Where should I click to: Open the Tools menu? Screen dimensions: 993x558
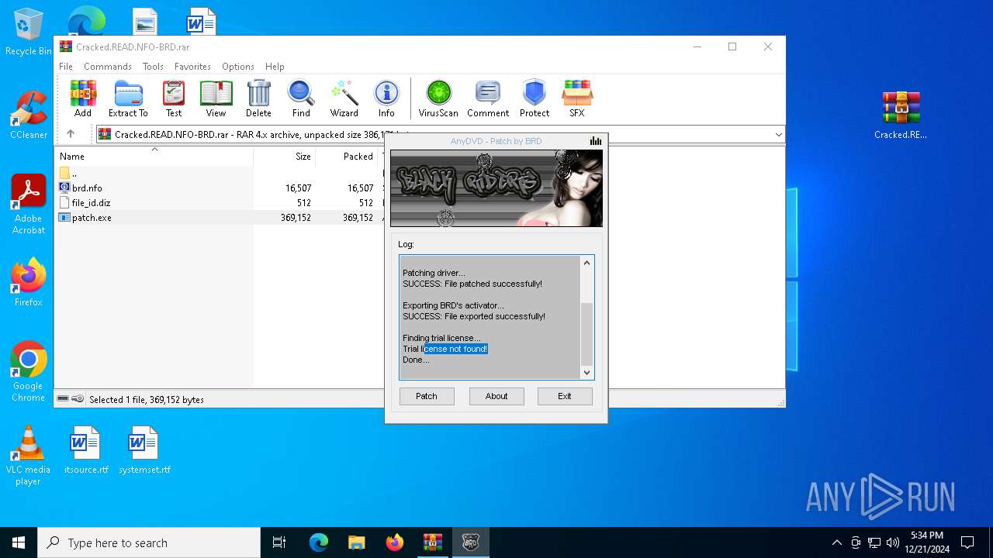click(x=153, y=67)
